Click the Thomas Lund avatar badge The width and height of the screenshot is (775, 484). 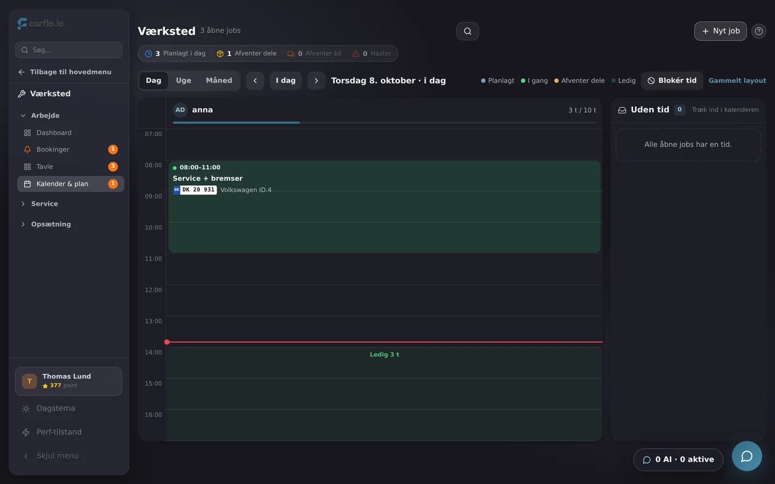coord(30,381)
